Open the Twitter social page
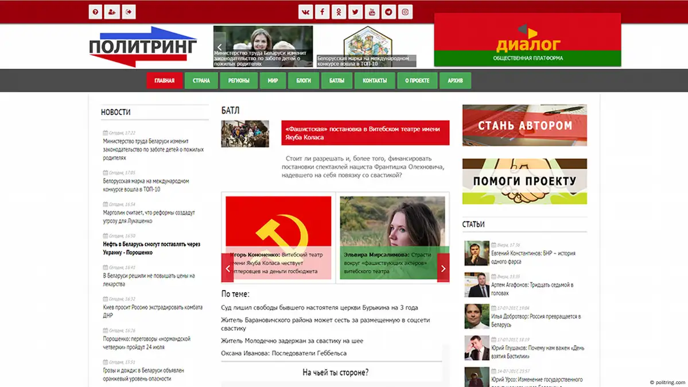The width and height of the screenshot is (688, 387). click(x=355, y=12)
